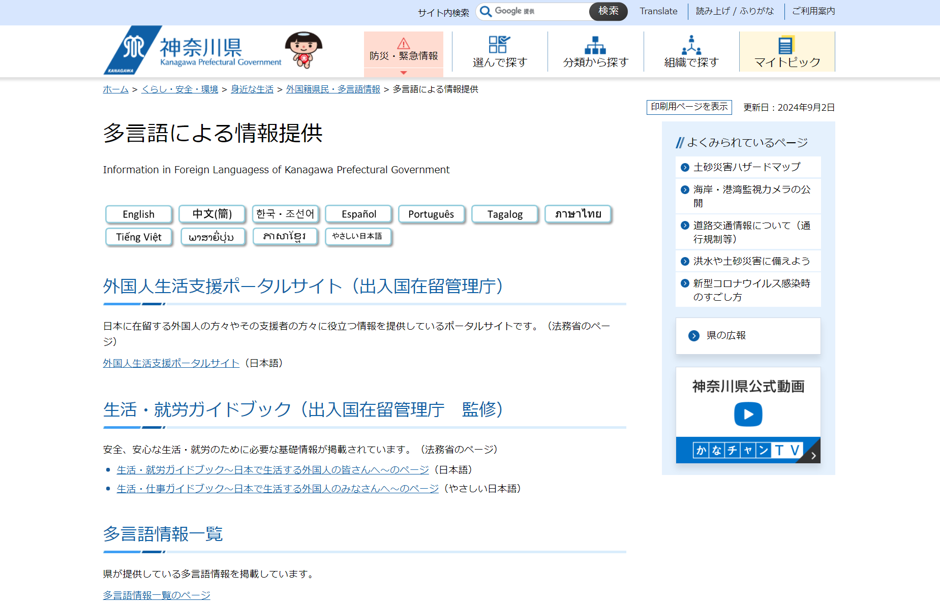
Task: Expand the 防災・緊急情報 dropdown menu
Action: pyautogui.click(x=403, y=72)
